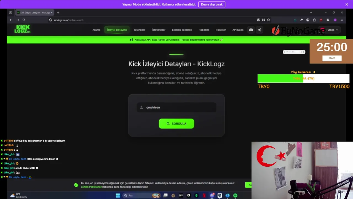Accept cookies with the green button

248,185
